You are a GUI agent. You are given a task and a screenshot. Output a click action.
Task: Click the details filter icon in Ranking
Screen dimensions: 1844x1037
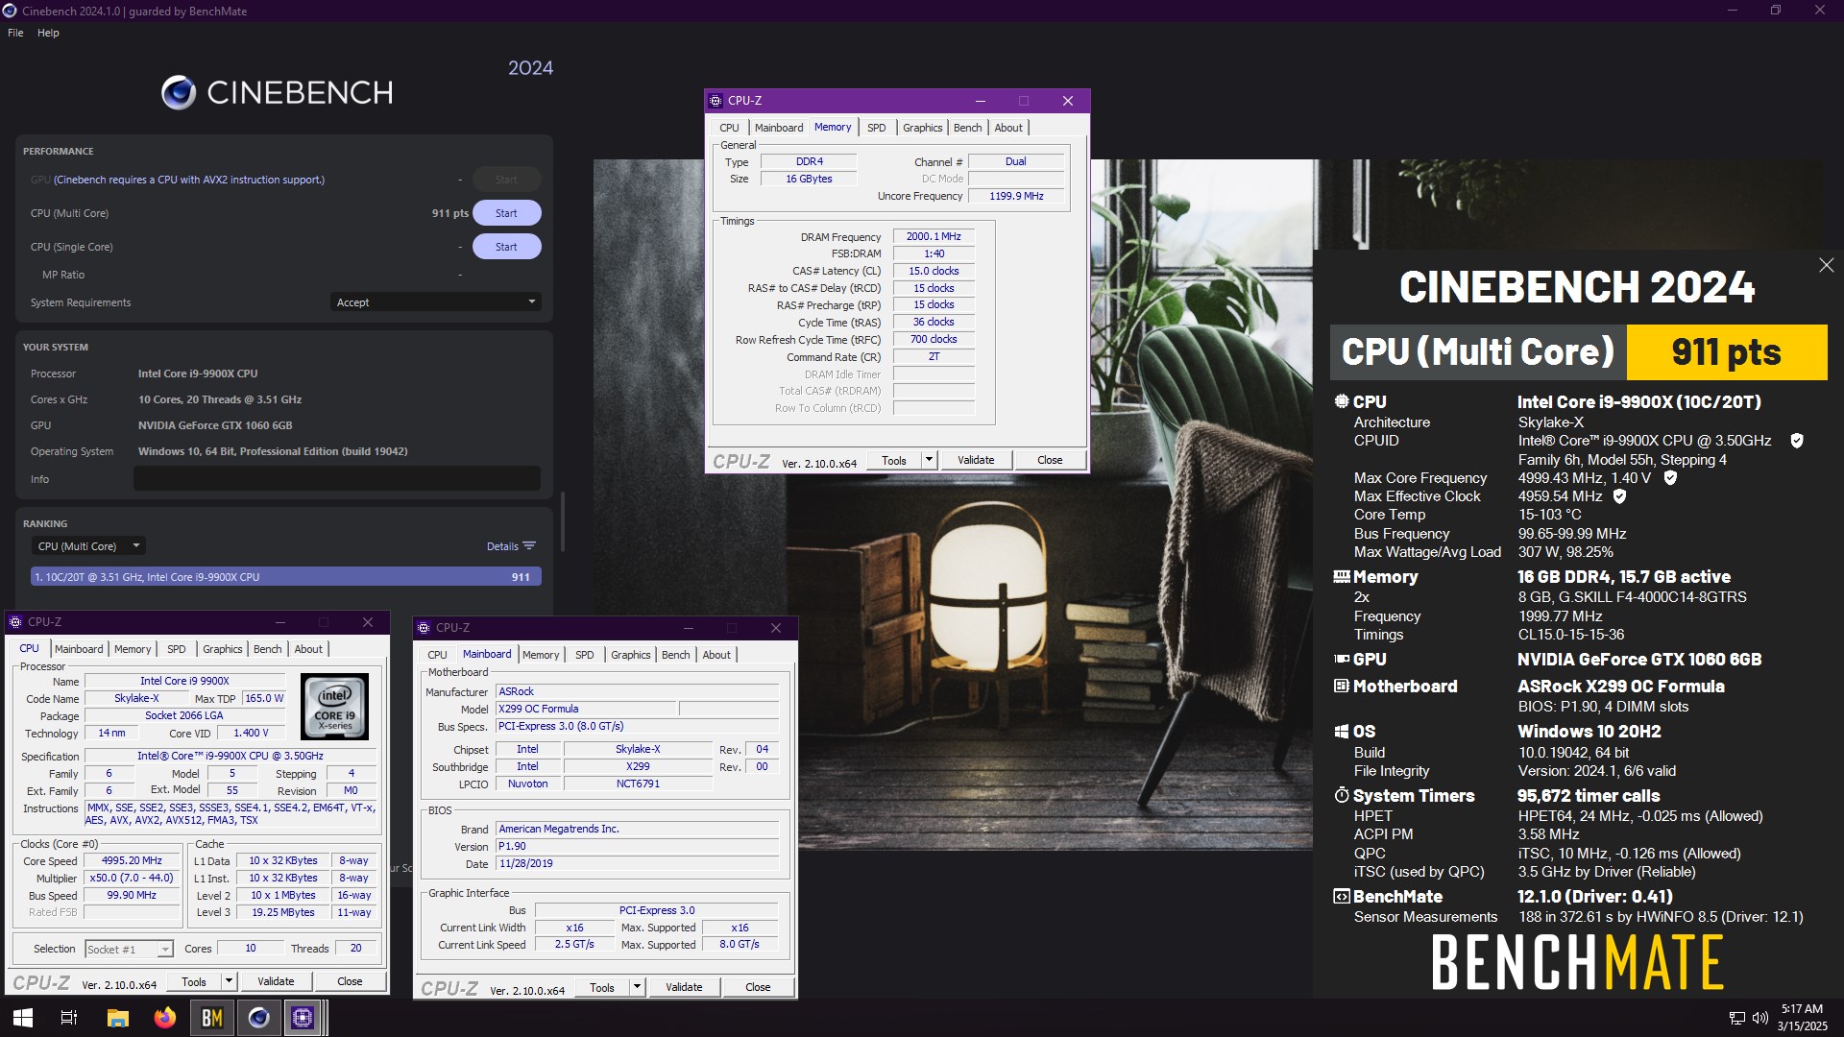529,545
